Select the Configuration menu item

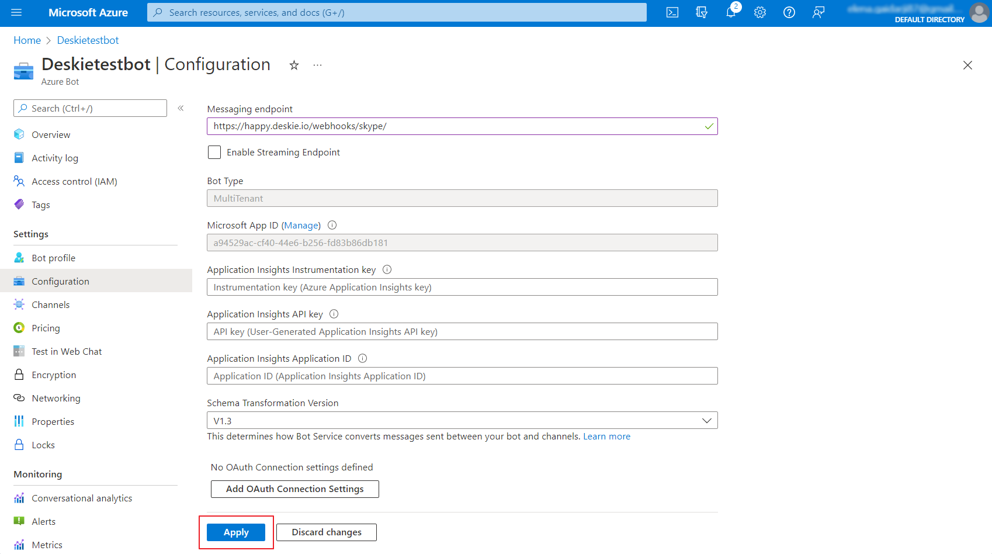[96, 281]
